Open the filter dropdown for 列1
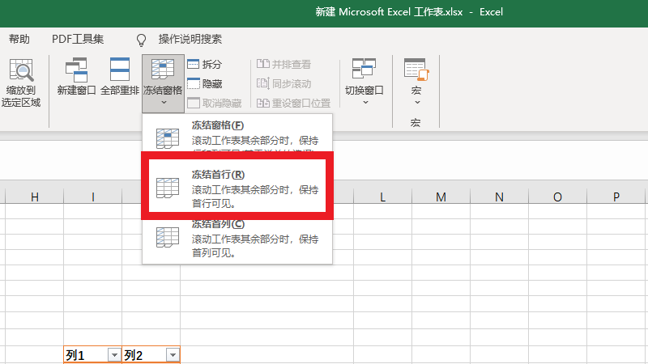This screenshot has width=648, height=364. [x=113, y=355]
